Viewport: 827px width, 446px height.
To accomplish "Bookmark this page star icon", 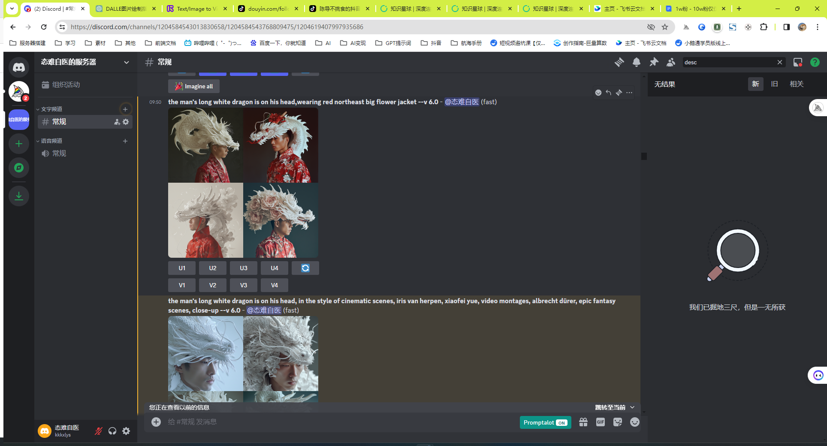I will pyautogui.click(x=665, y=27).
